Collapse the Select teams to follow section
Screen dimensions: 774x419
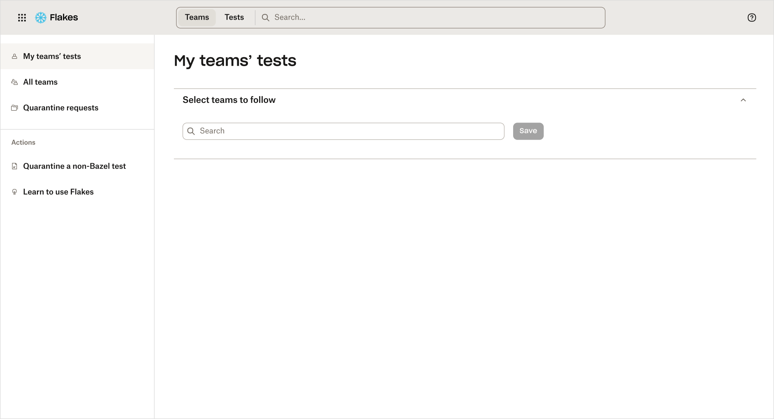(x=743, y=100)
